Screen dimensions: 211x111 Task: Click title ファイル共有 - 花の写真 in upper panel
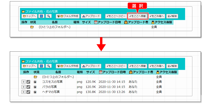tap(40, 12)
